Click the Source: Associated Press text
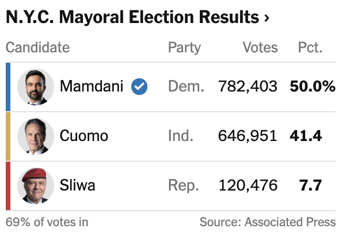The width and height of the screenshot is (346, 236). (267, 222)
